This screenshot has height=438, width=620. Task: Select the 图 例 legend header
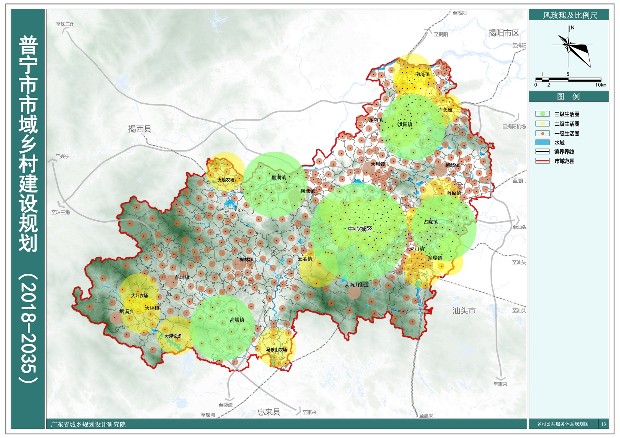569,97
